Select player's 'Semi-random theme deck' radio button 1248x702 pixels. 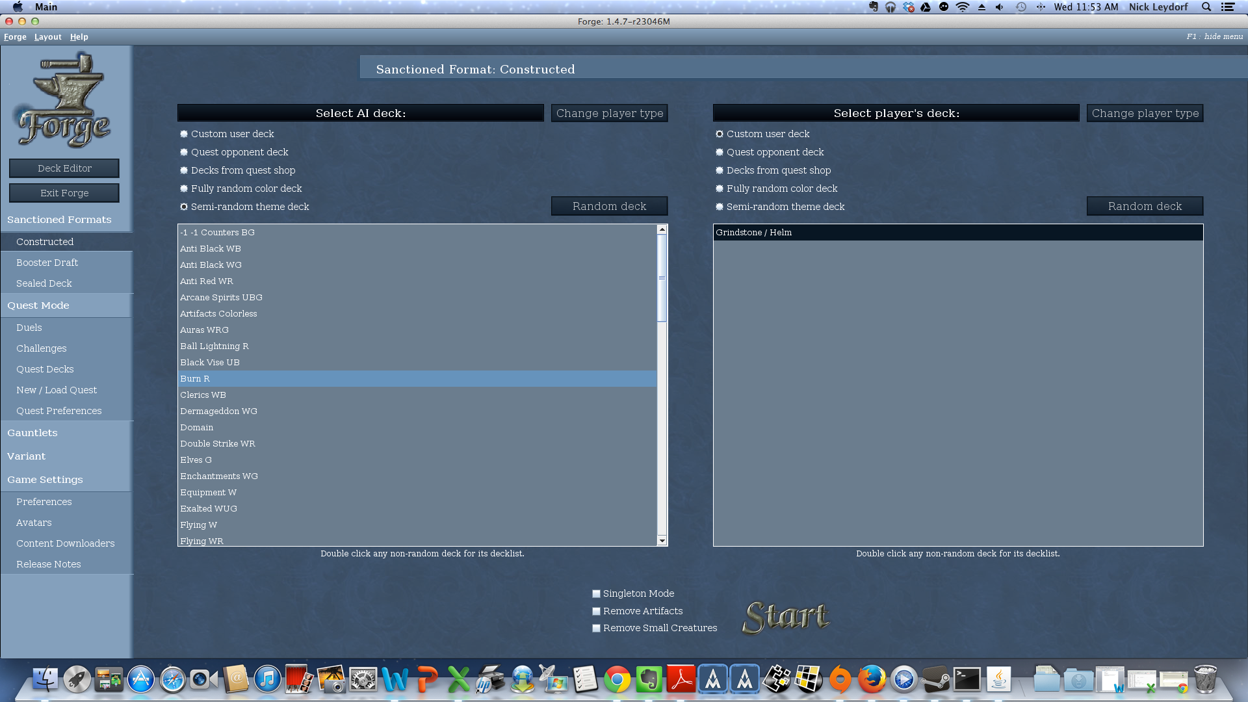720,207
